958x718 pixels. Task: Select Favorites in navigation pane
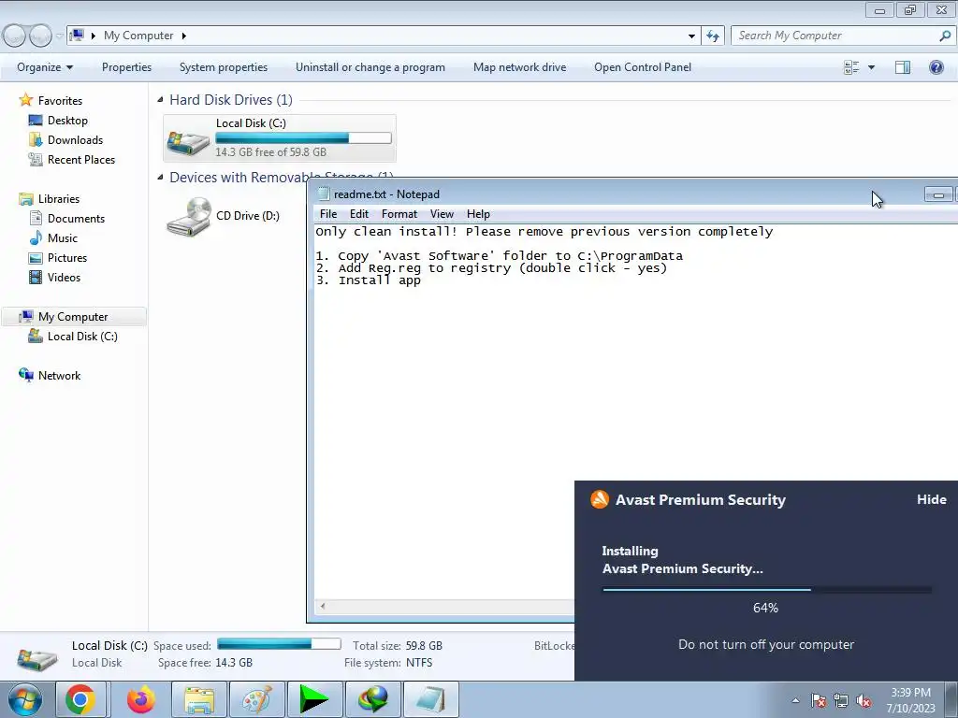pyautogui.click(x=60, y=101)
